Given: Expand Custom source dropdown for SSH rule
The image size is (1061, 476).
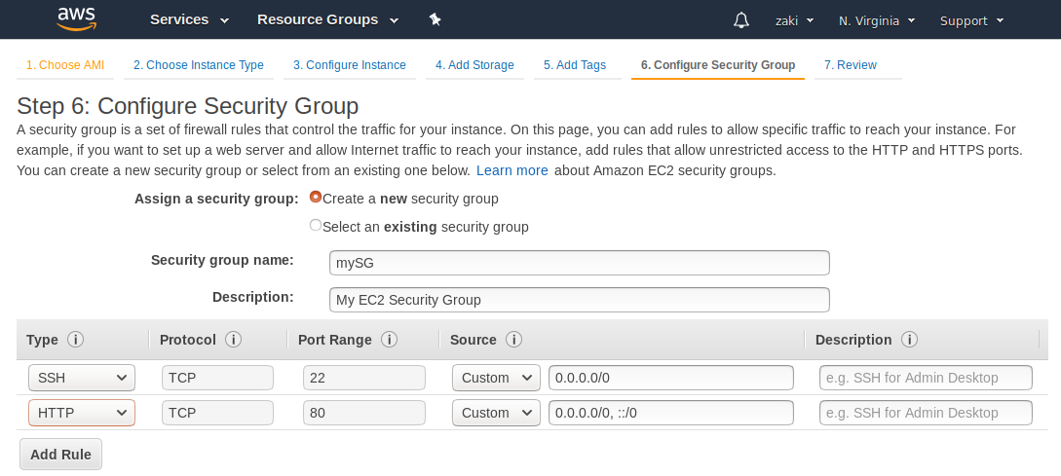Looking at the screenshot, I should click(496, 378).
